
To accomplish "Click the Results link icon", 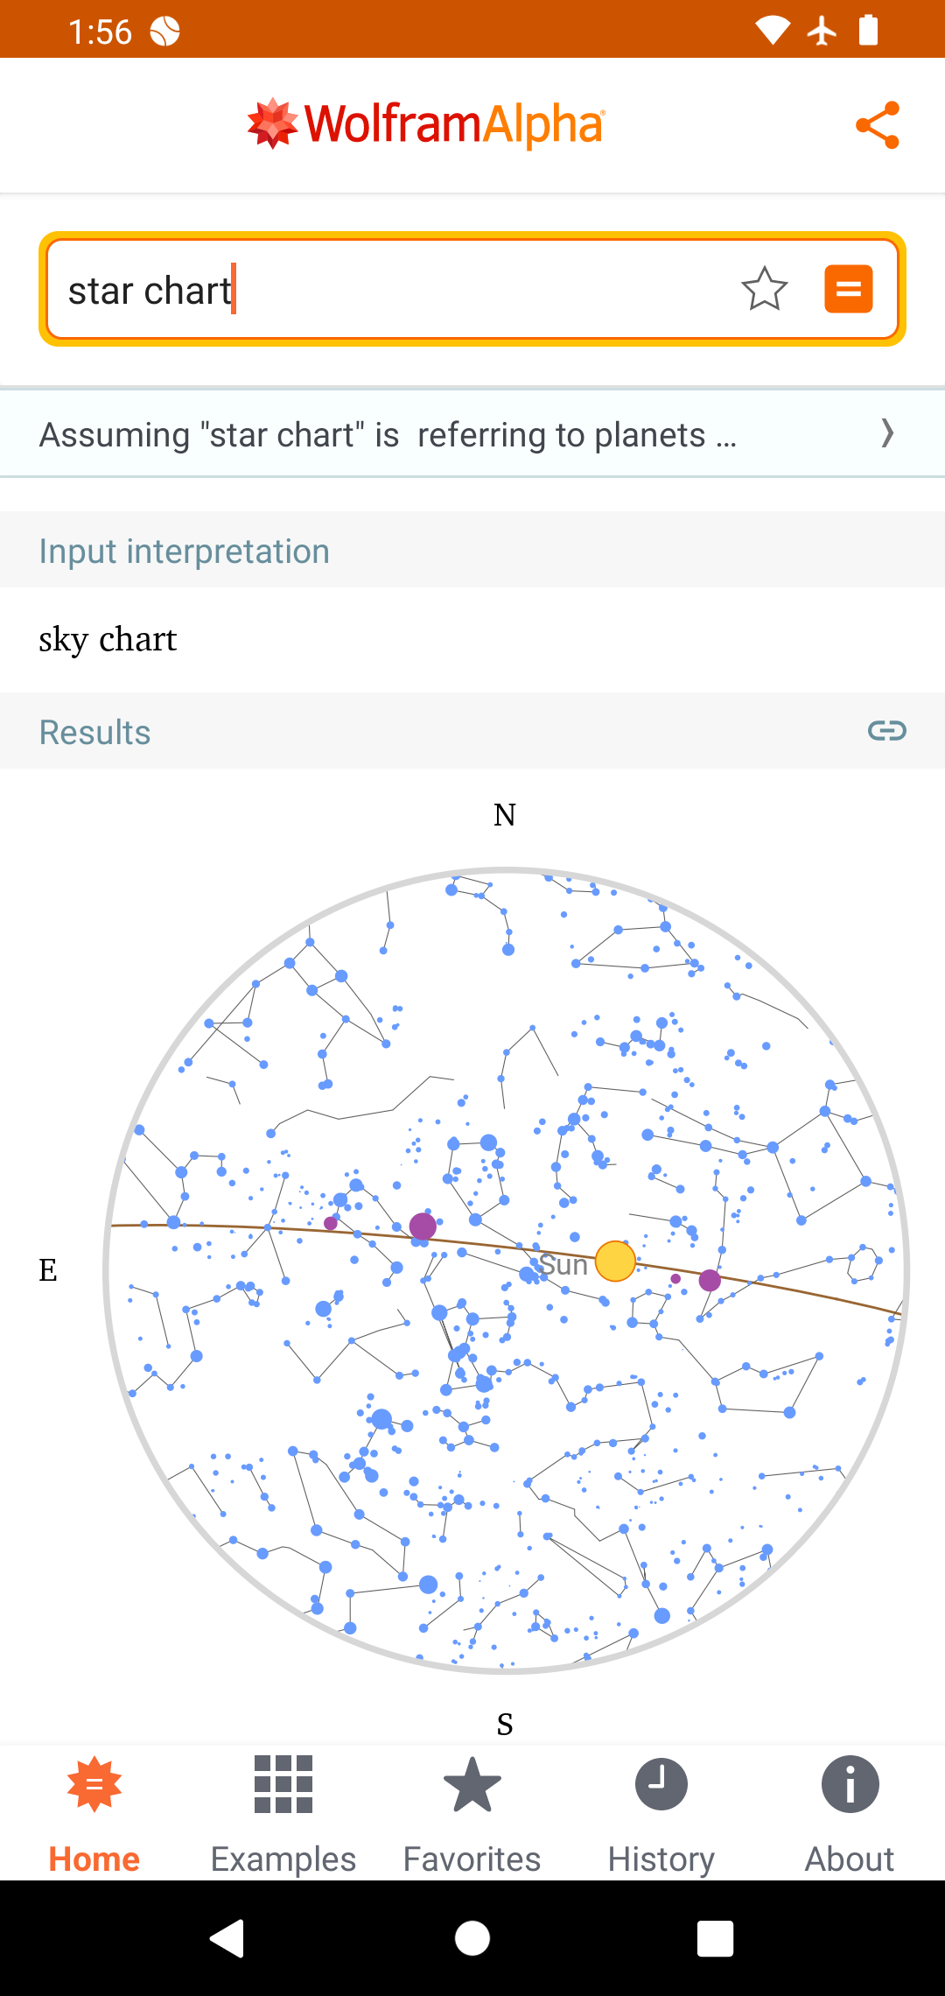I will pyautogui.click(x=886, y=731).
